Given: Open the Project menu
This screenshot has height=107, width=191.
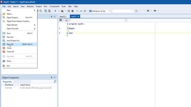Looking at the screenshot, I should pos(39,6).
